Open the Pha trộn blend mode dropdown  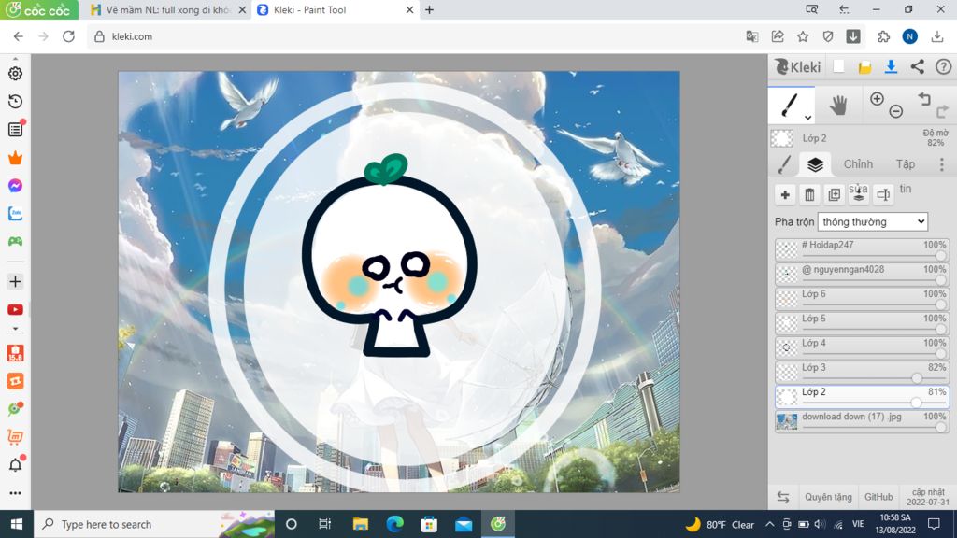pos(873,222)
